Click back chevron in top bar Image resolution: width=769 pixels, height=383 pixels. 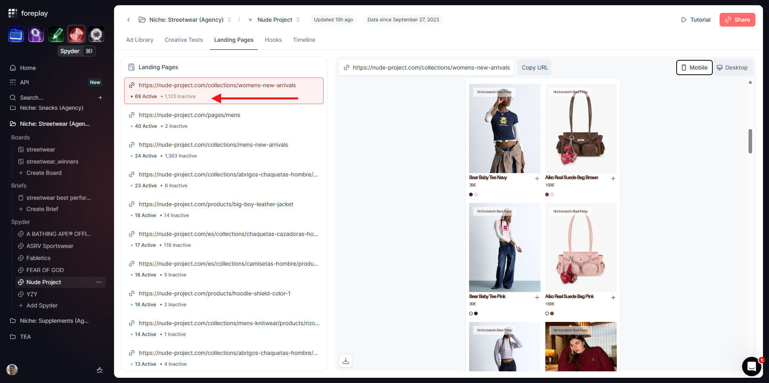coord(129,20)
